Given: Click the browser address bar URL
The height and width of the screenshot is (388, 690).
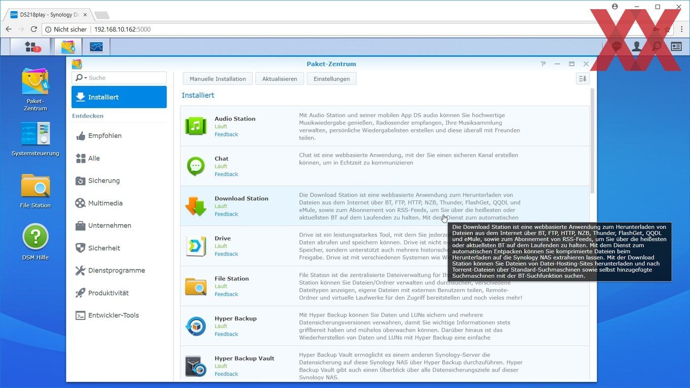Looking at the screenshot, I should coord(122,29).
